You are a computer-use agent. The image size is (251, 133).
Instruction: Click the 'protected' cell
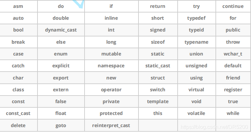111,113
